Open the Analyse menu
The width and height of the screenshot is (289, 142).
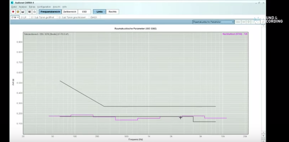[x=22, y=7]
